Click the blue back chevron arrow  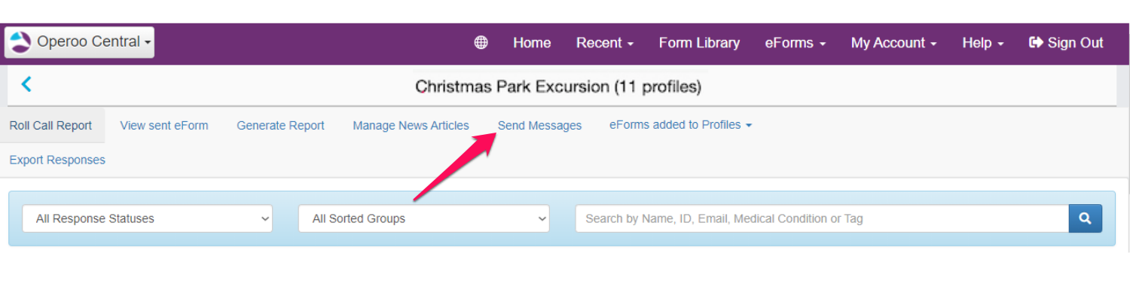[26, 84]
